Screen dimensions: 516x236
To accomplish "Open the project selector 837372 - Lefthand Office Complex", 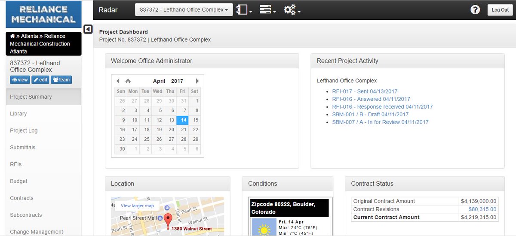I will (x=184, y=10).
